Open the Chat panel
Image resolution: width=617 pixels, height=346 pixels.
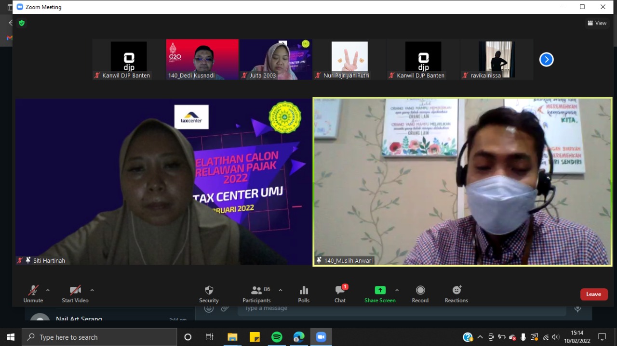click(340, 294)
